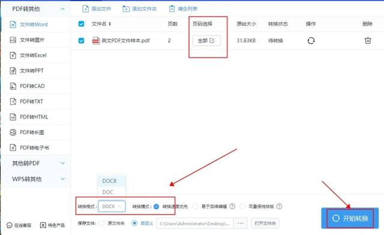Image resolution: width=384 pixels, height=235 pixels.
Task: Expand the 其他转PDF section
Action: pos(62,163)
